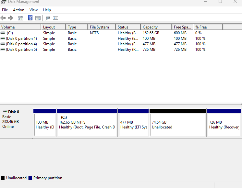This screenshot has width=242, height=188.
Task: Click the blue Primary partition legend swatch
Action: 30,178
